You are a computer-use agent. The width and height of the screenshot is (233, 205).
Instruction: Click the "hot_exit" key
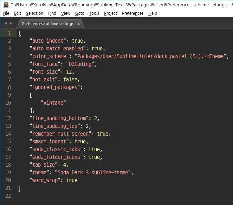click(44, 80)
